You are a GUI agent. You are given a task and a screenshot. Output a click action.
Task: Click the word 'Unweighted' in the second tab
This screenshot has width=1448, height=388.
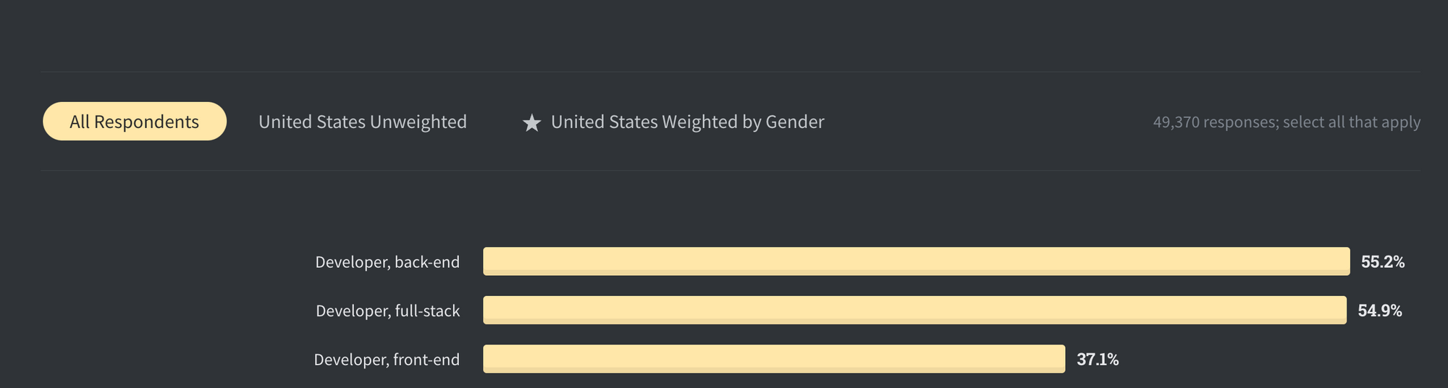[418, 122]
